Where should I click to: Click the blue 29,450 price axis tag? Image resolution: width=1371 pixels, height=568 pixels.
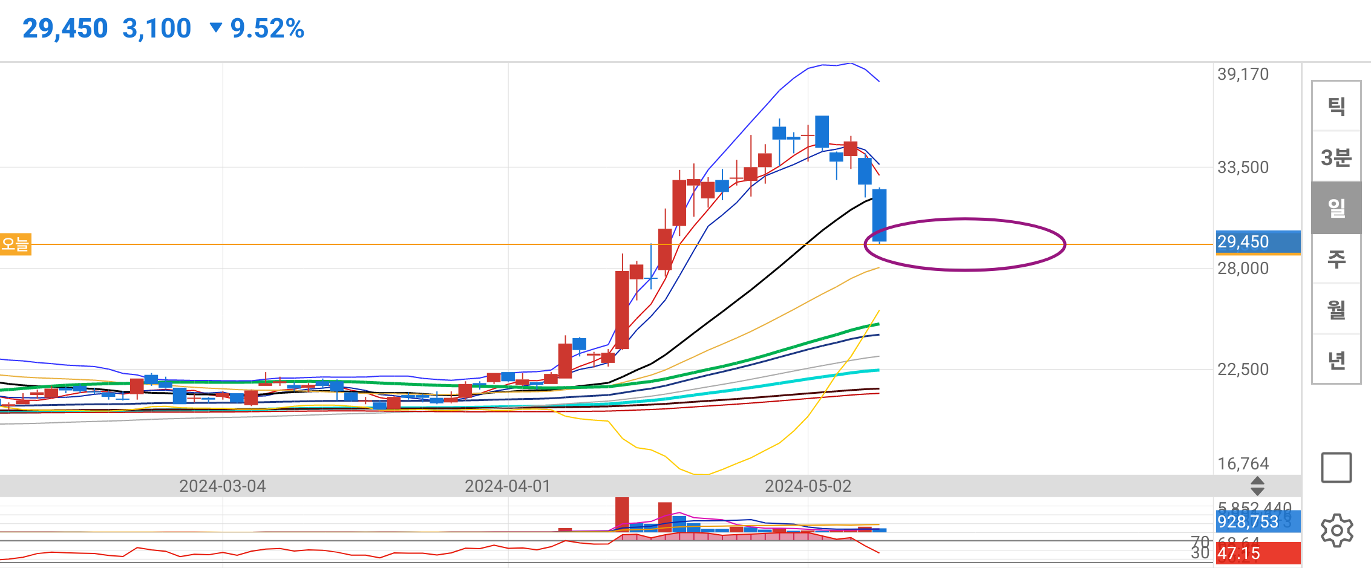click(1257, 242)
